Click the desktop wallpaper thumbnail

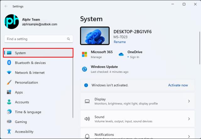pos(95,36)
